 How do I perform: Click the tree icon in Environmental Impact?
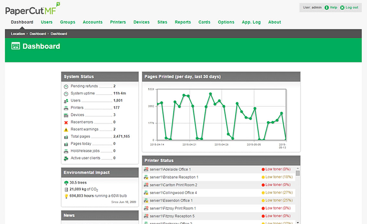pos(66,183)
